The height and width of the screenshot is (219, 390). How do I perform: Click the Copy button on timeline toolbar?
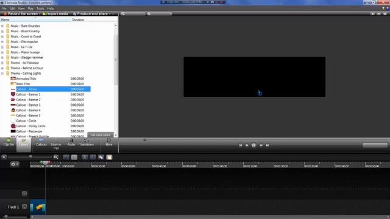click(101, 157)
